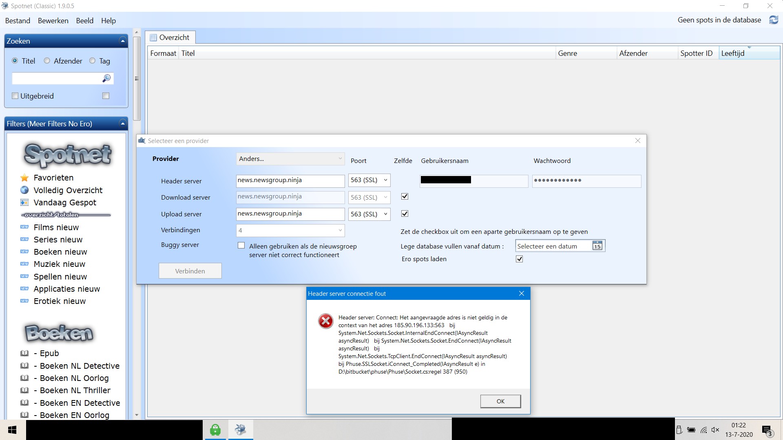Click the new icon beside Spellen nieuw

(24, 276)
